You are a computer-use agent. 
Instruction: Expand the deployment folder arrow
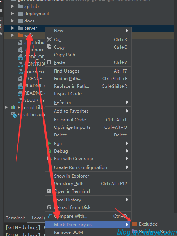pos(13,14)
